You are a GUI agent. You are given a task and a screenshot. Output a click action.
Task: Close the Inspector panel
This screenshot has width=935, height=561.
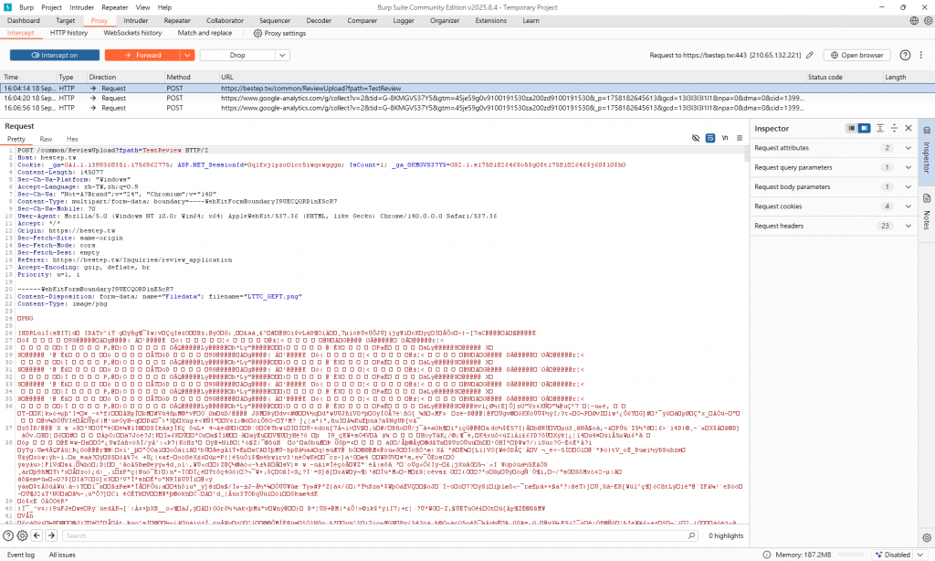point(909,128)
